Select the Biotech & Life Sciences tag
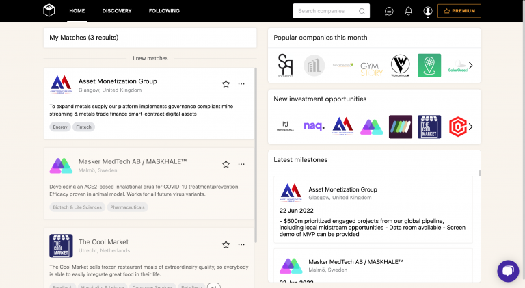Viewport: 525px width, 288px height. click(x=77, y=207)
